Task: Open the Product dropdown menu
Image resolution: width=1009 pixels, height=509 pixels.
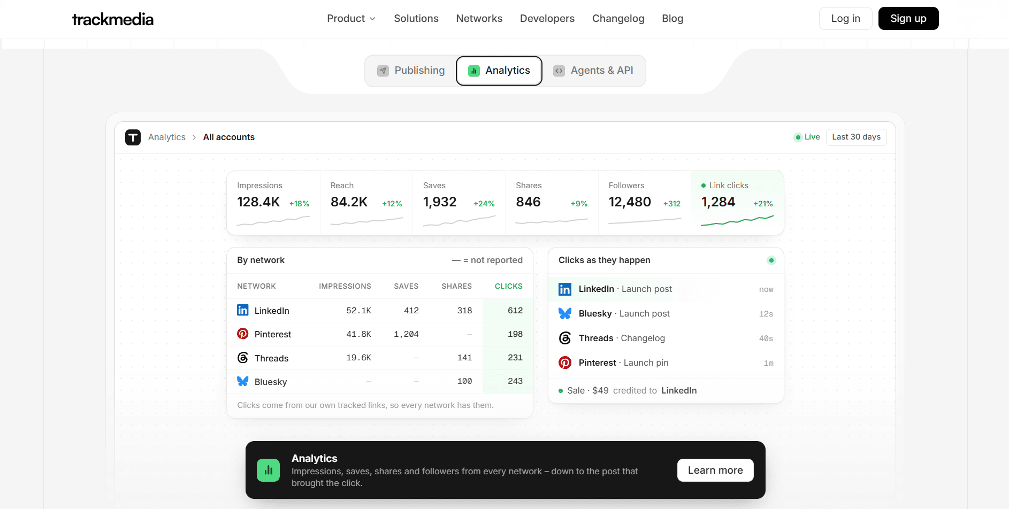Action: click(x=351, y=19)
